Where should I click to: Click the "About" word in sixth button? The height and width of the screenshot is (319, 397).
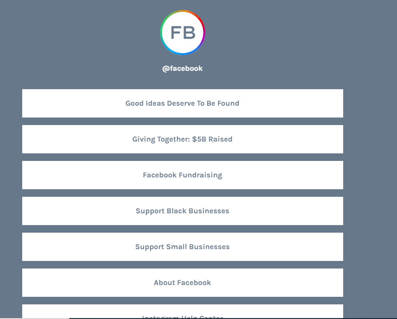pos(164,283)
